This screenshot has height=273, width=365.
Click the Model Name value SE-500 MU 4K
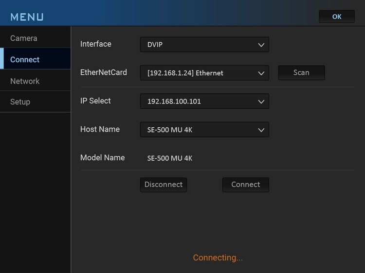170,158
